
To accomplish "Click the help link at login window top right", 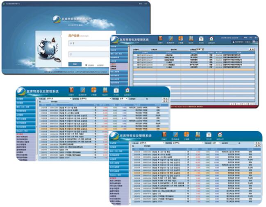I will pyautogui.click(x=141, y=4).
